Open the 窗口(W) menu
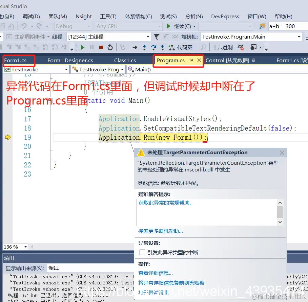 (257, 17)
